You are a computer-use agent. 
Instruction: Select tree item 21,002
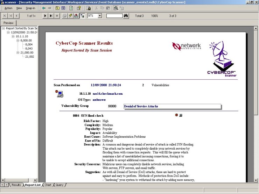[29, 57]
